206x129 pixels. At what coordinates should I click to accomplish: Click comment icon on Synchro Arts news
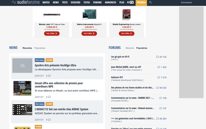tap(49, 76)
